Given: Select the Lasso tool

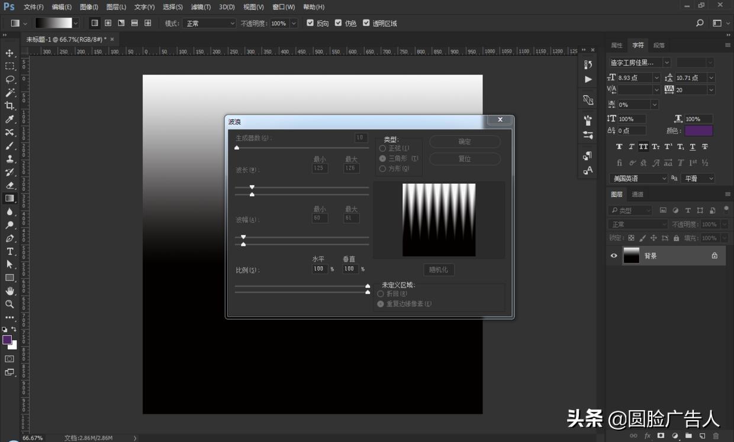Looking at the screenshot, I should [9, 79].
